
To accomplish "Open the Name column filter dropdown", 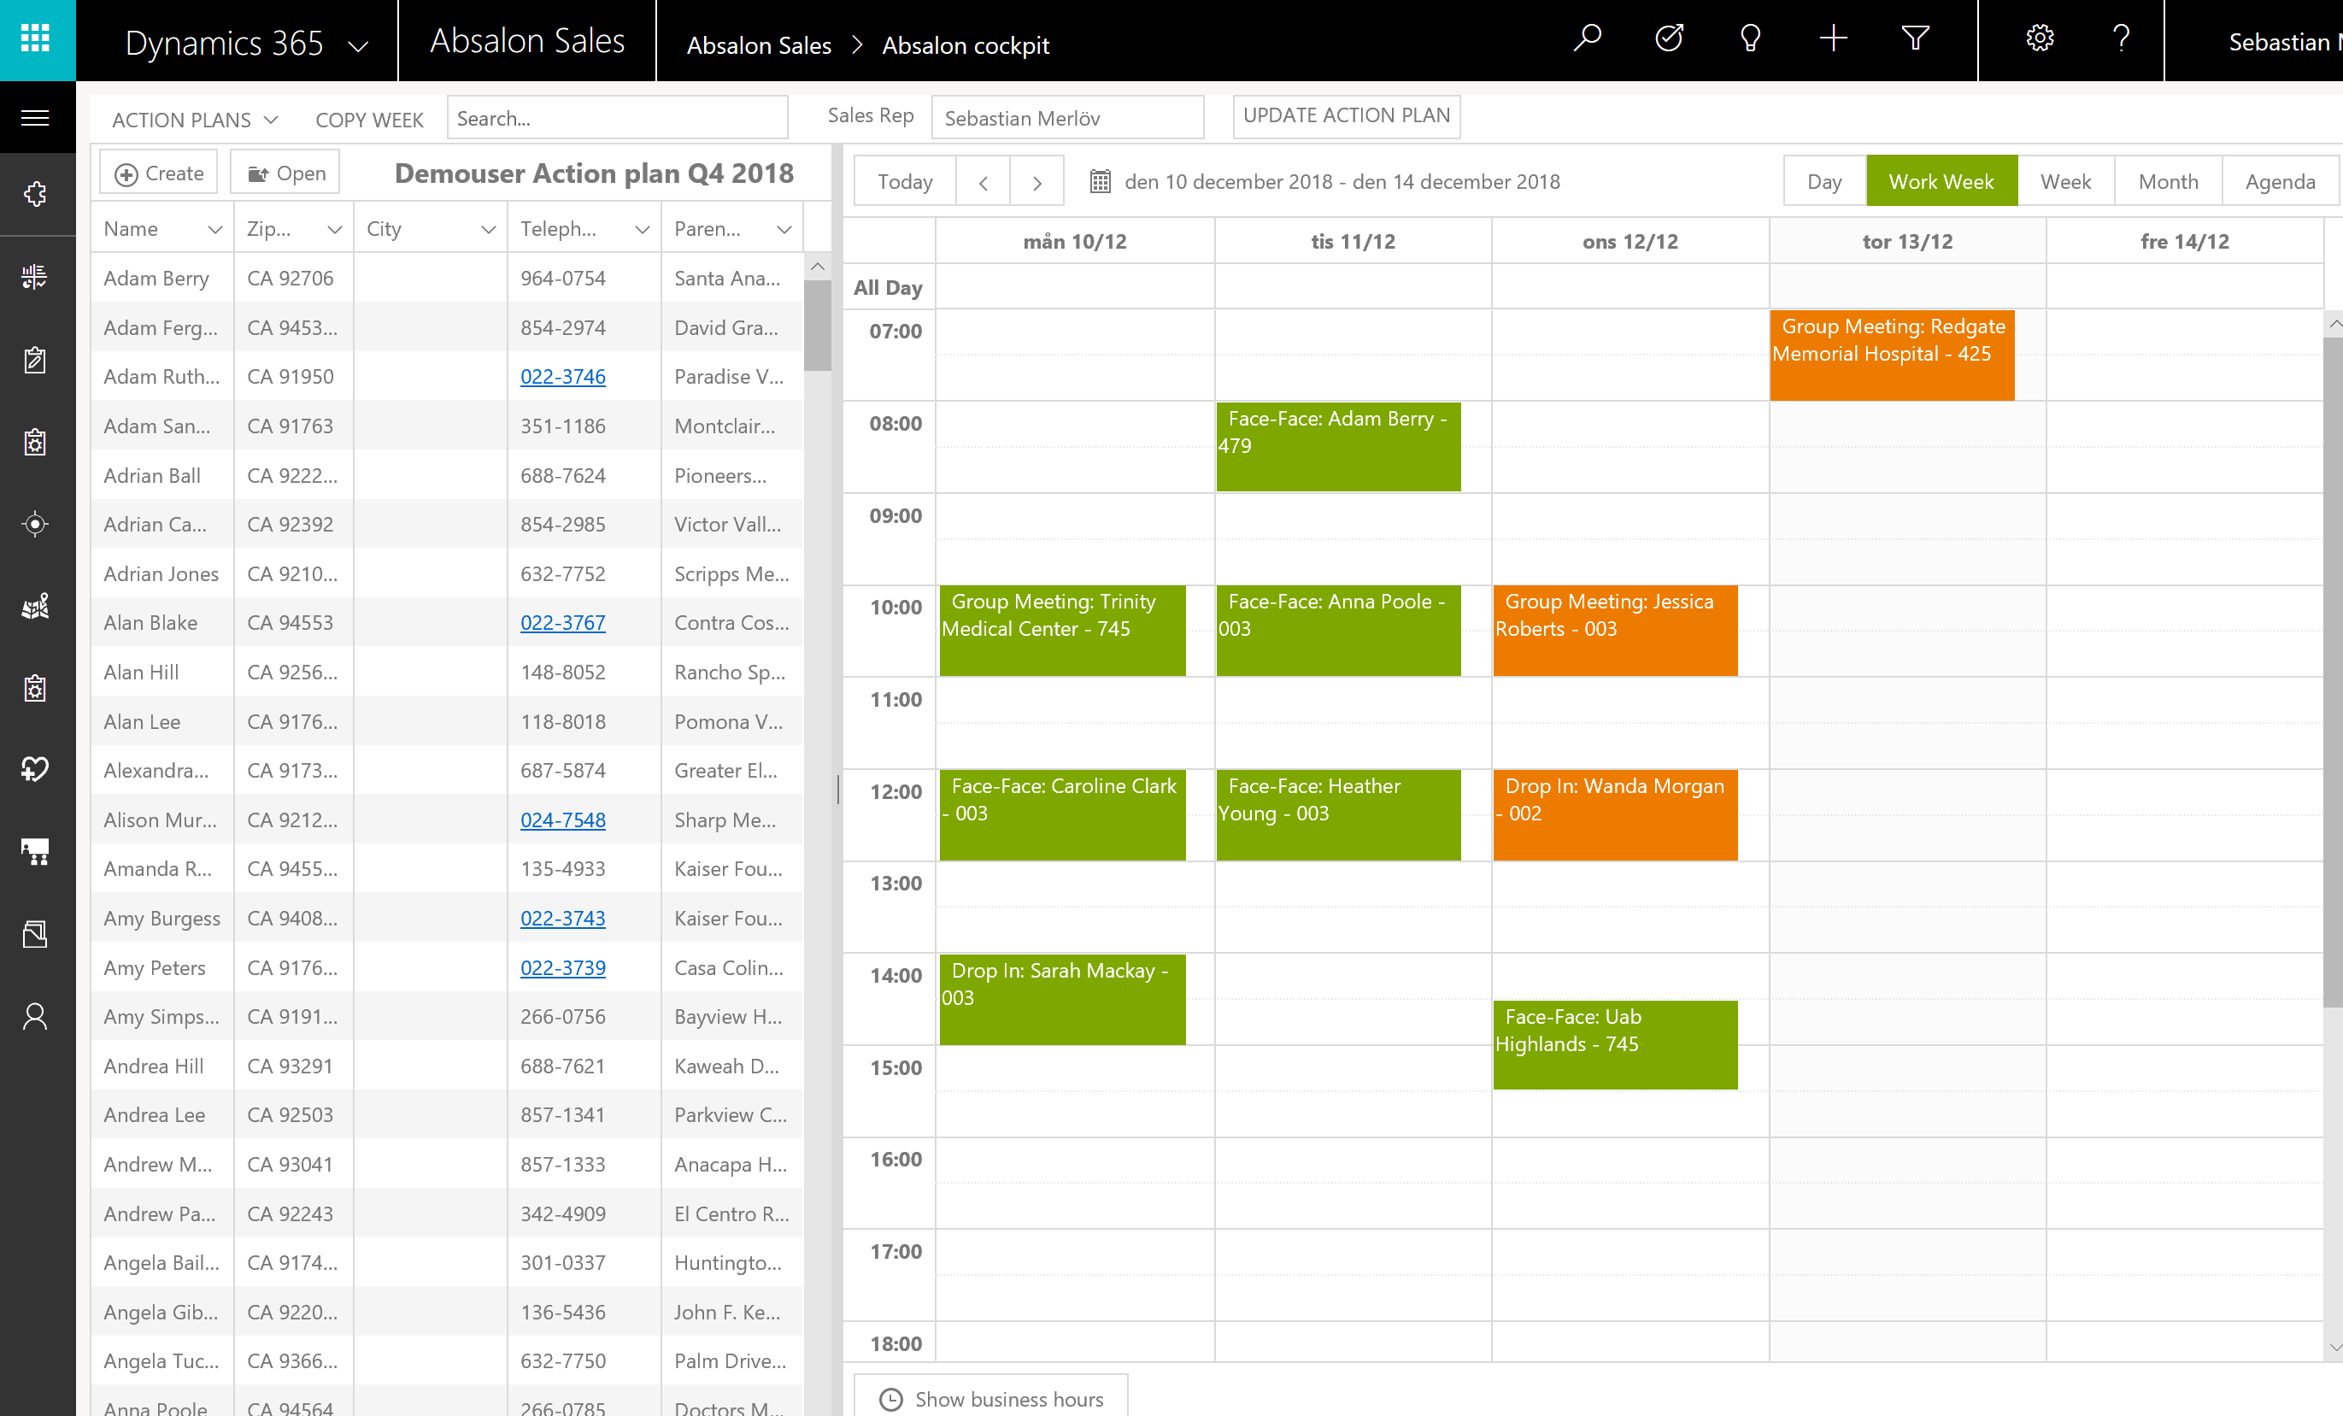I will coord(214,229).
